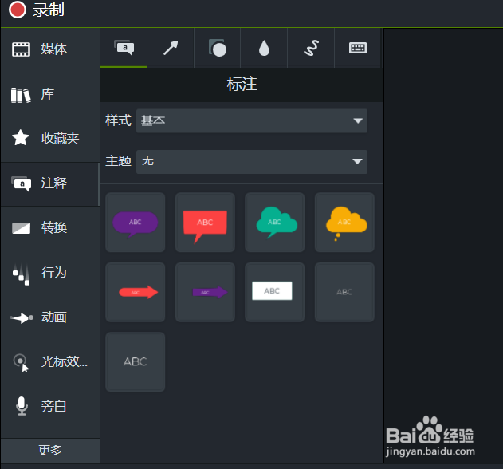Screen dimensions: 503x469
Task: Switch to the Sketch Motion squiggle tab
Action: coord(311,48)
